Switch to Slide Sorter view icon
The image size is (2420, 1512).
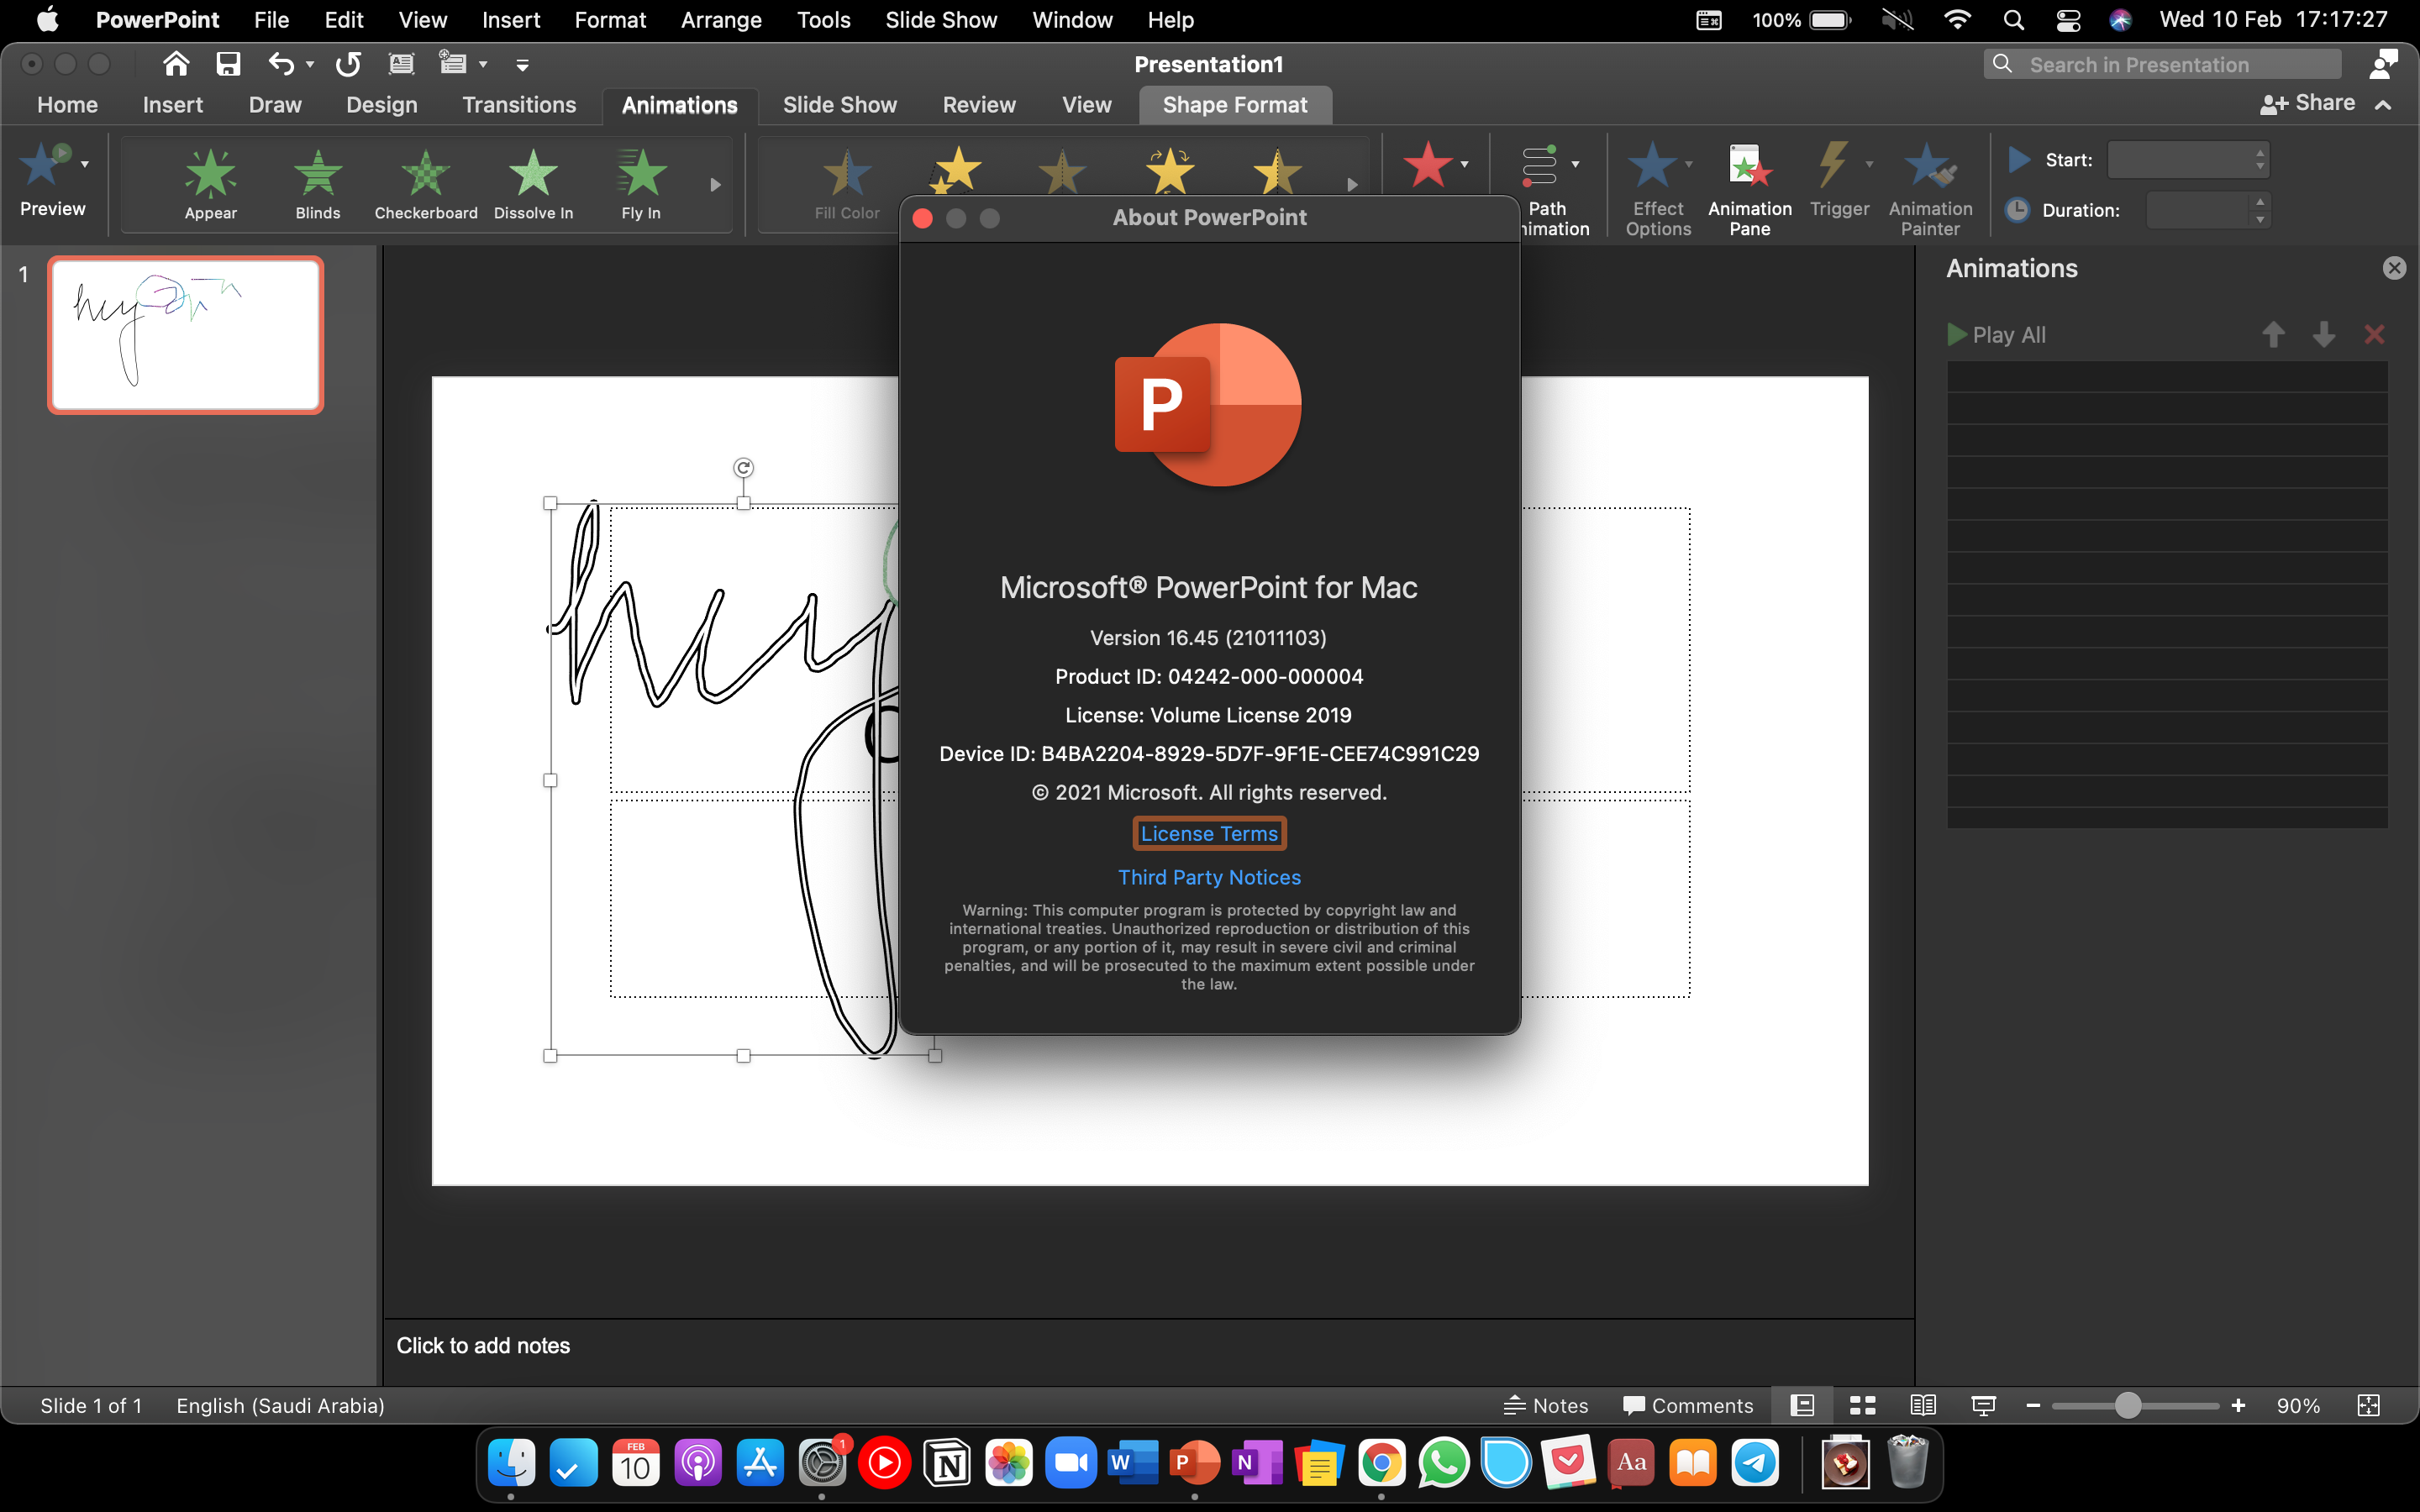[1862, 1405]
